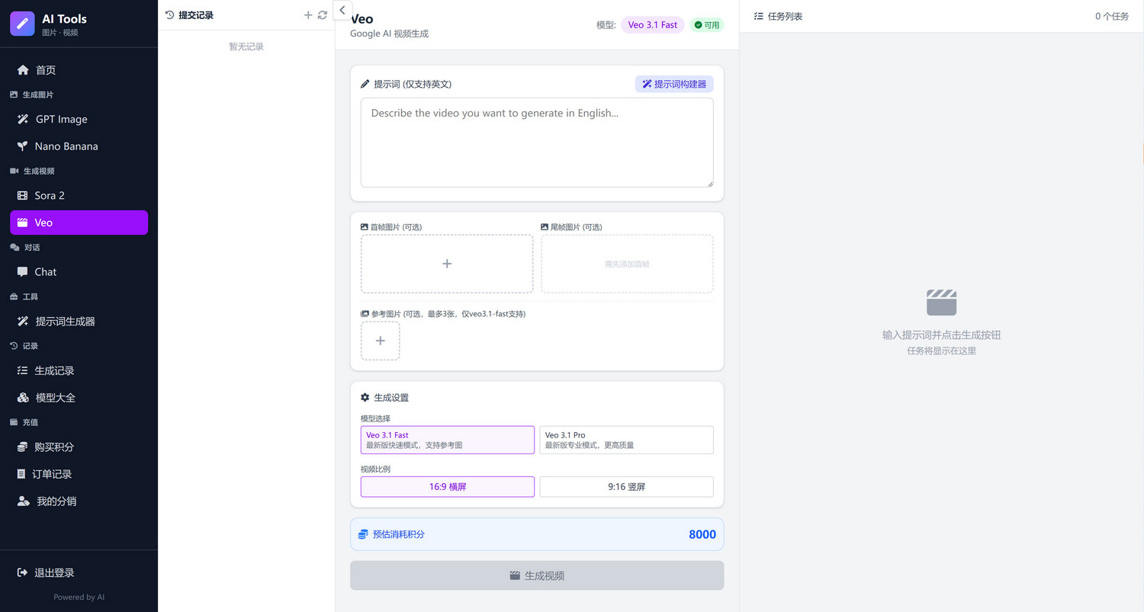Add a 首帧图片 first frame image
This screenshot has height=612, width=1144.
tap(447, 264)
